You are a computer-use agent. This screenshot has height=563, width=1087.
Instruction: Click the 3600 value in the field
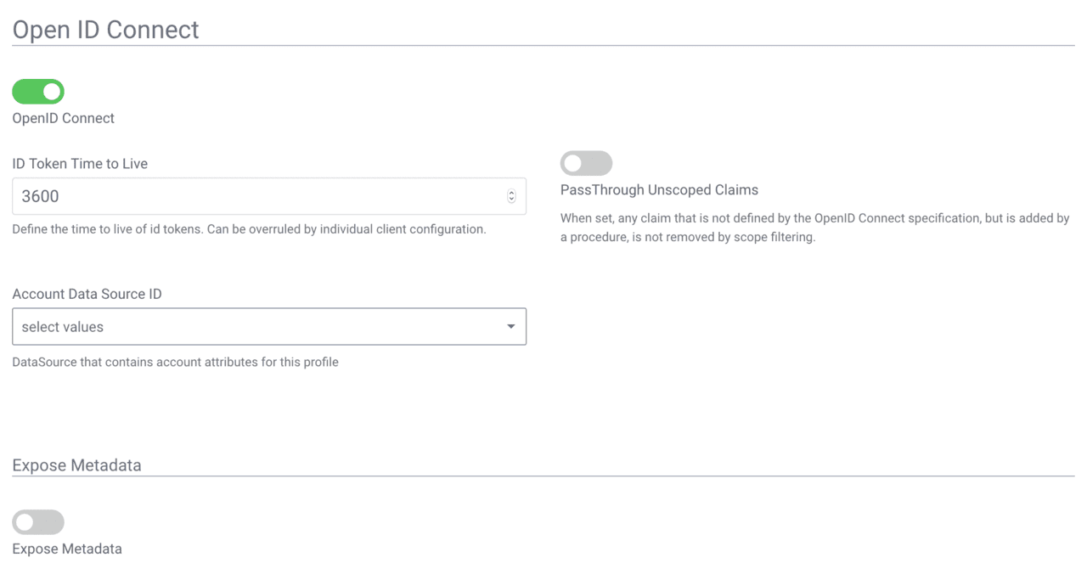40,196
